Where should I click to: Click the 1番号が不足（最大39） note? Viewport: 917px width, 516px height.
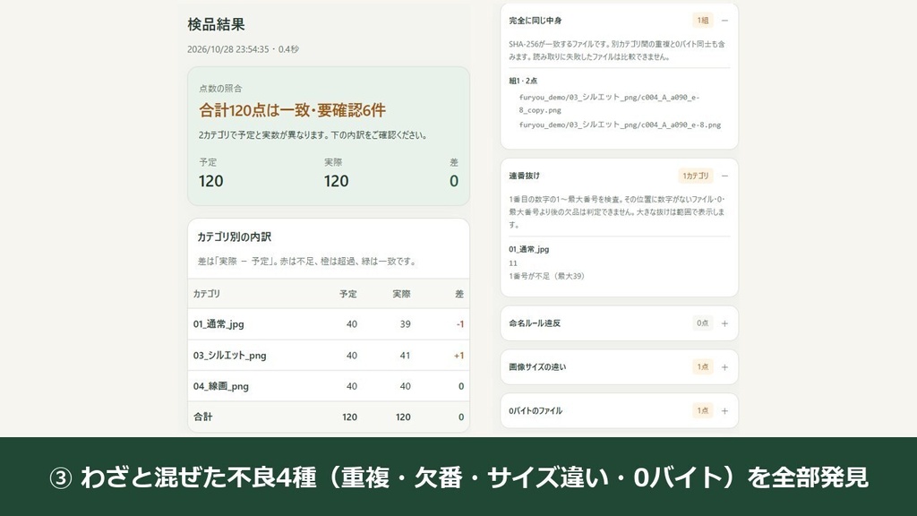pos(546,276)
